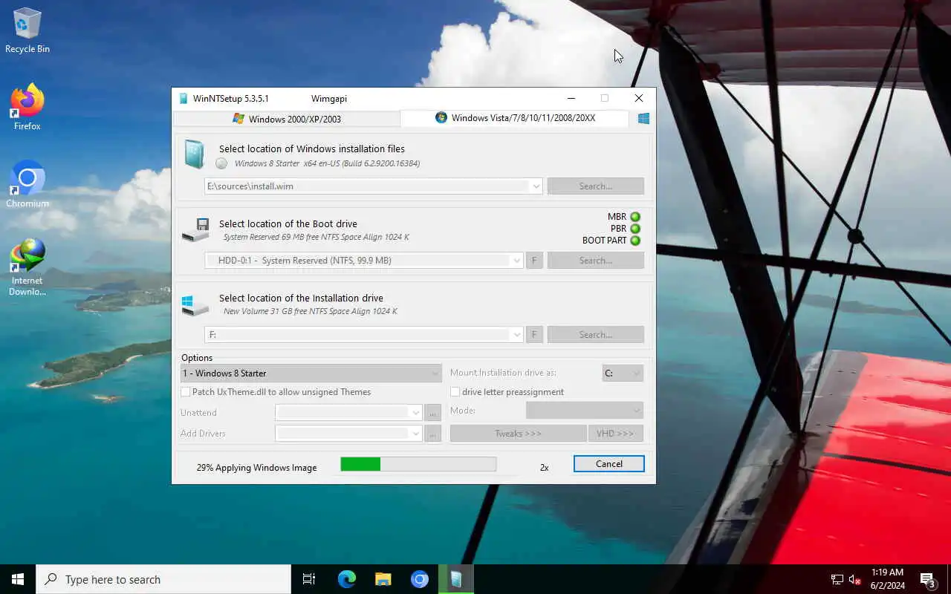The height and width of the screenshot is (594, 951).
Task: Click the F button for installation drive
Action: [534, 335]
